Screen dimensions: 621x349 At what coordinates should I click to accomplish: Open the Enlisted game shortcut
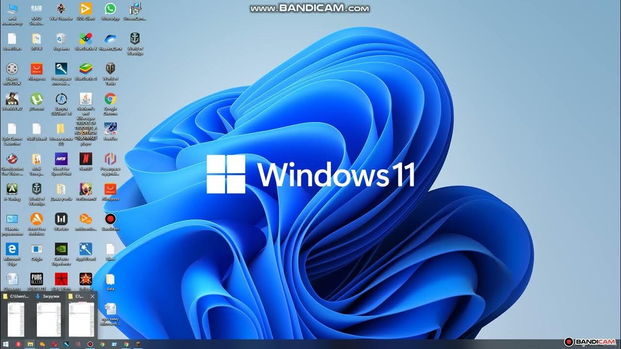85,282
